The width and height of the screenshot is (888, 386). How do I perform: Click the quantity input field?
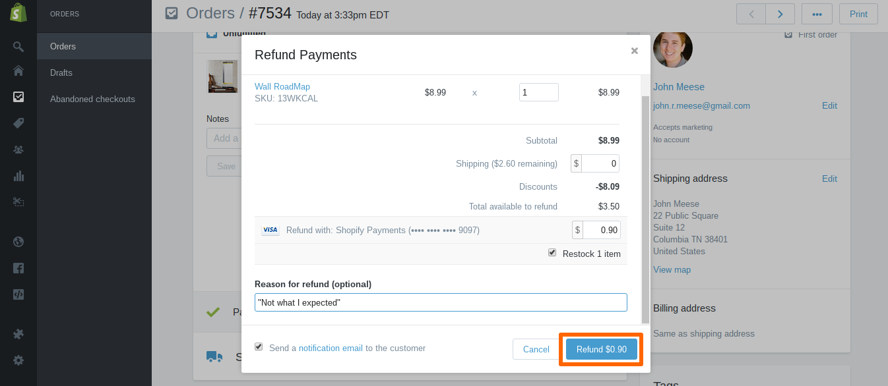[x=539, y=92]
